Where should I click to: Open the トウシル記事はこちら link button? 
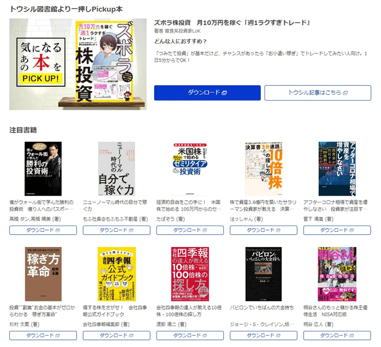(317, 93)
